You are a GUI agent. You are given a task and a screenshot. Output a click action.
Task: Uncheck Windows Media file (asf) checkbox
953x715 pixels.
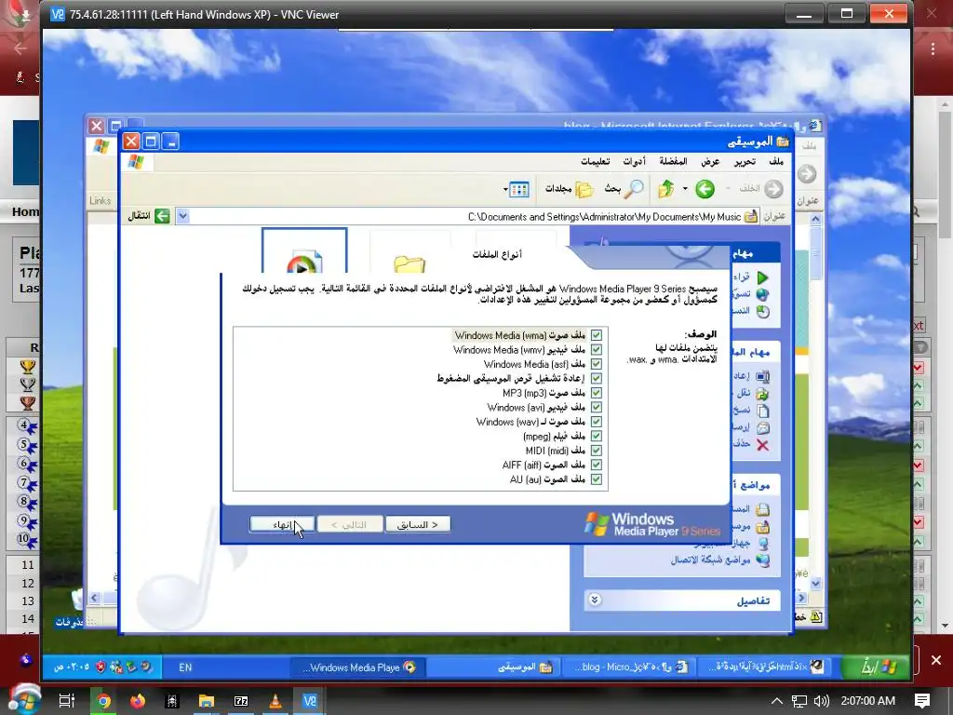coord(597,364)
